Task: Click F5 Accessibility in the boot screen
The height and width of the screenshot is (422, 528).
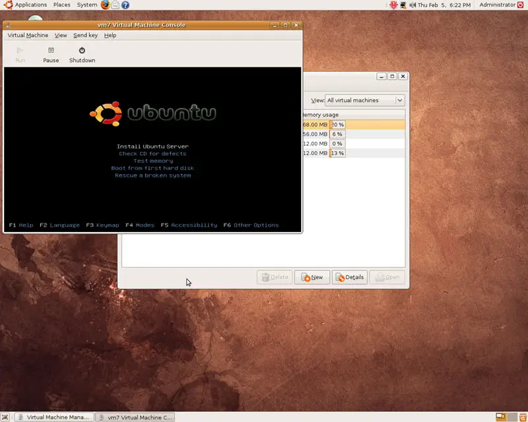Action: (189, 225)
